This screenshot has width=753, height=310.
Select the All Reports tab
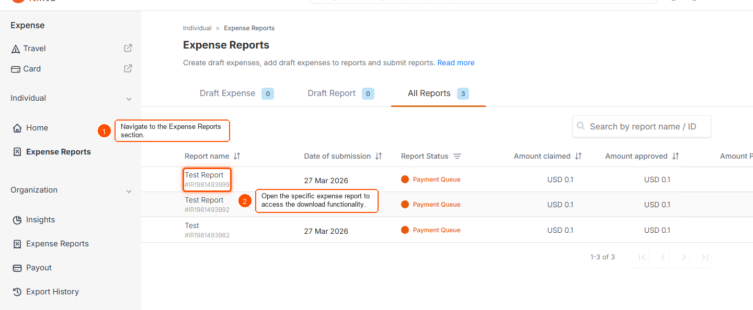click(x=438, y=93)
